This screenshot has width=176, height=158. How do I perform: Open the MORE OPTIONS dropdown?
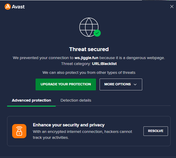click(121, 84)
